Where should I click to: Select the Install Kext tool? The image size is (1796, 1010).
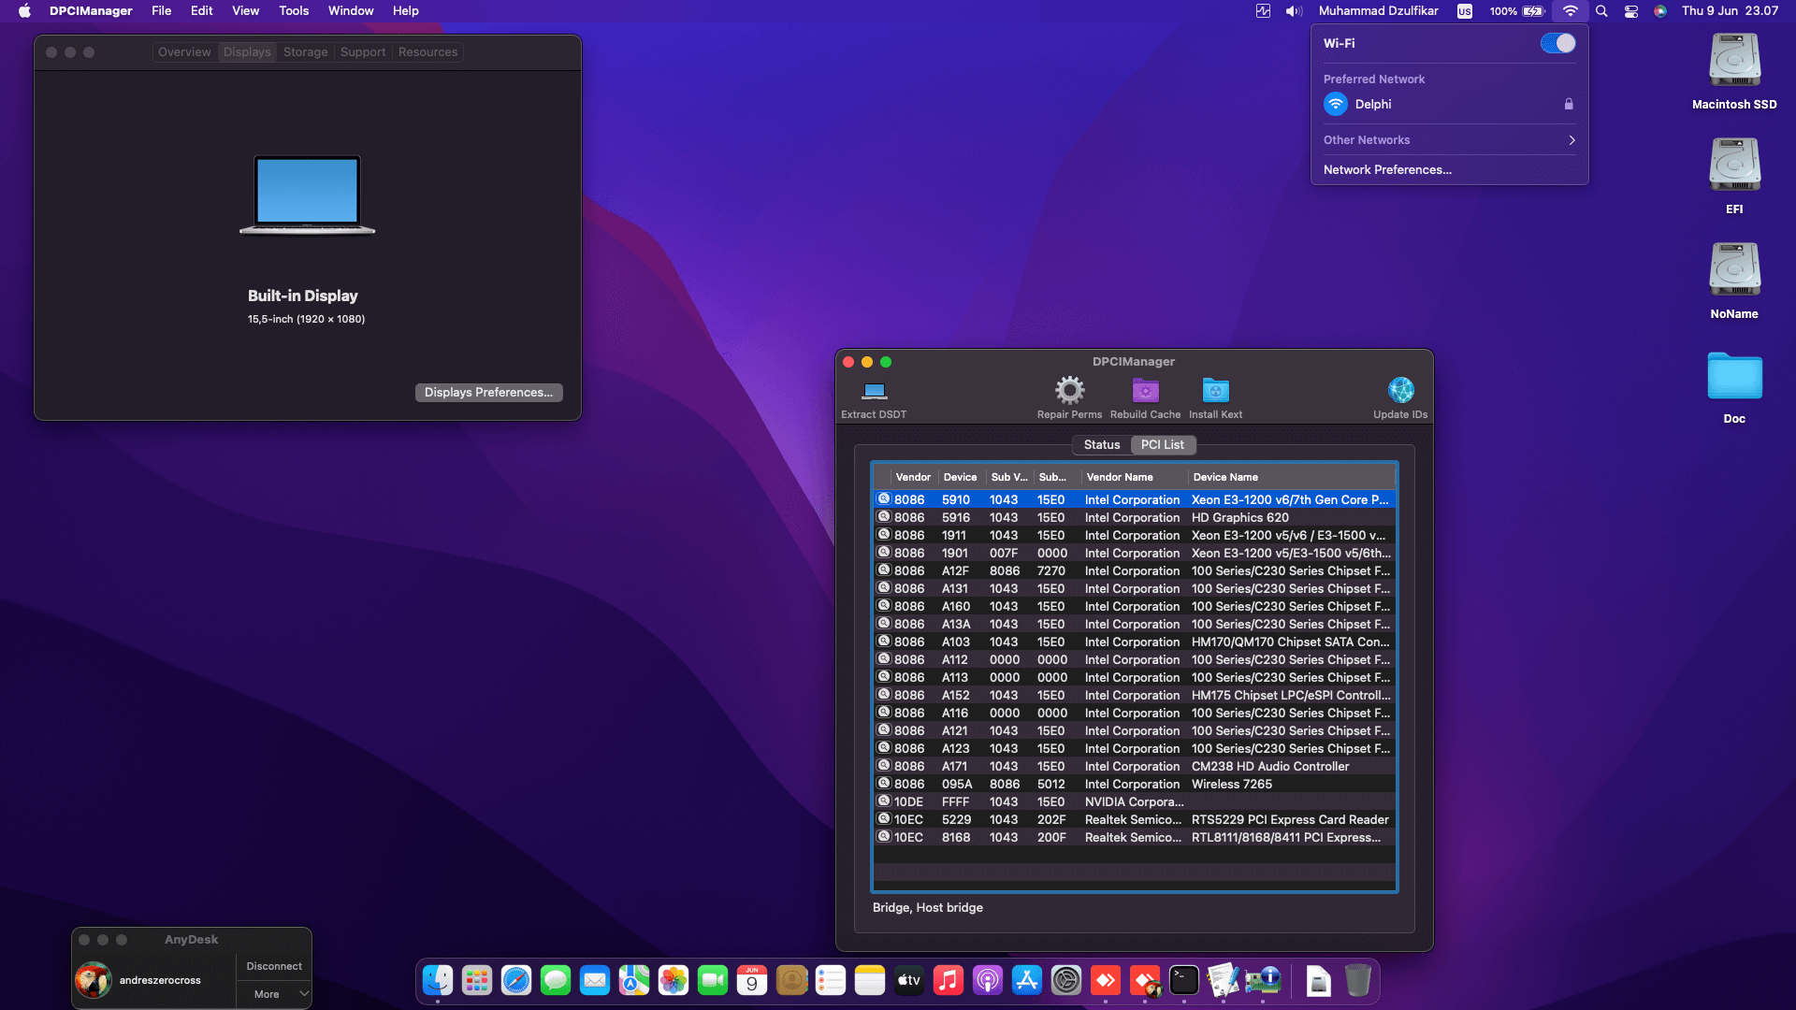click(x=1214, y=393)
